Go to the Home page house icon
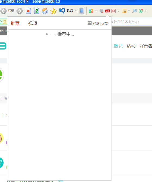Image resolution: width=152 pixels, height=182 pixels. pos(45,11)
